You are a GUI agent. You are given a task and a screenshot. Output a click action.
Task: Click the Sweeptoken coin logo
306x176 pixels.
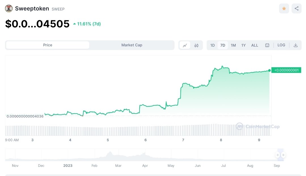point(9,8)
